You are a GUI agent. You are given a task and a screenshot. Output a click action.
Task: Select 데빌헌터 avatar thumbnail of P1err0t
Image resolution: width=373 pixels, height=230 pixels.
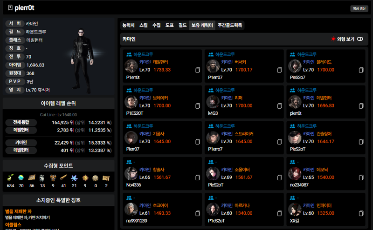click(131, 66)
